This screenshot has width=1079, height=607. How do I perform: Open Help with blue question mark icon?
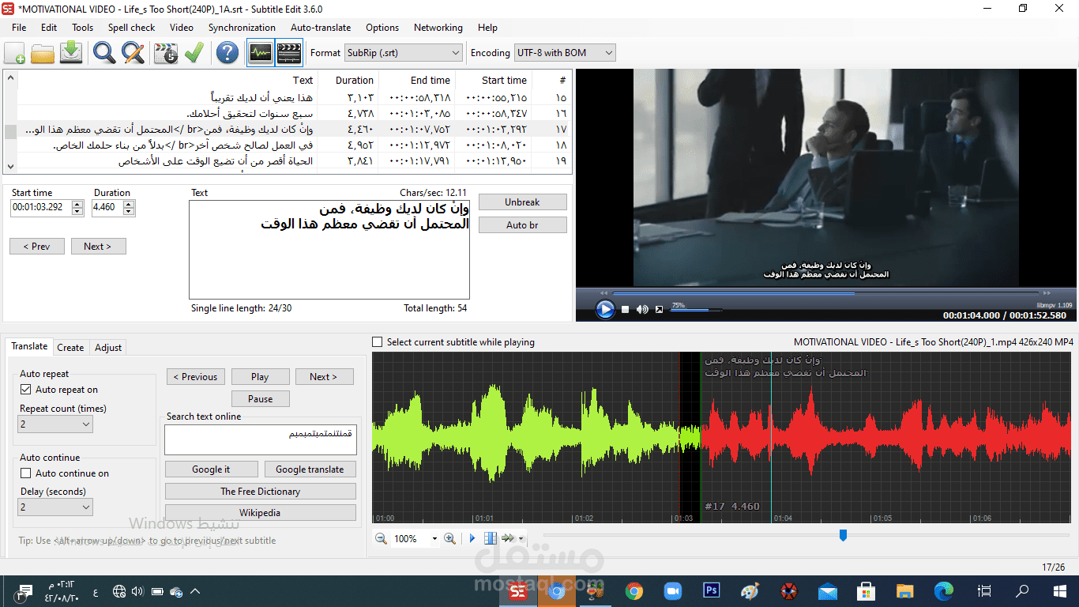click(x=227, y=53)
